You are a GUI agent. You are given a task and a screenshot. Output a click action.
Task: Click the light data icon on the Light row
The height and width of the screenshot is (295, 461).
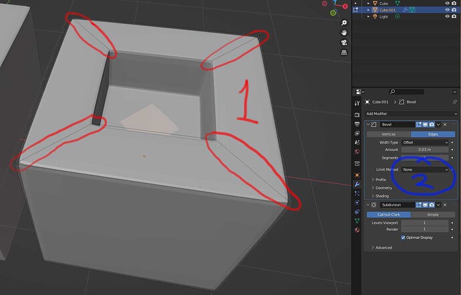(x=398, y=17)
